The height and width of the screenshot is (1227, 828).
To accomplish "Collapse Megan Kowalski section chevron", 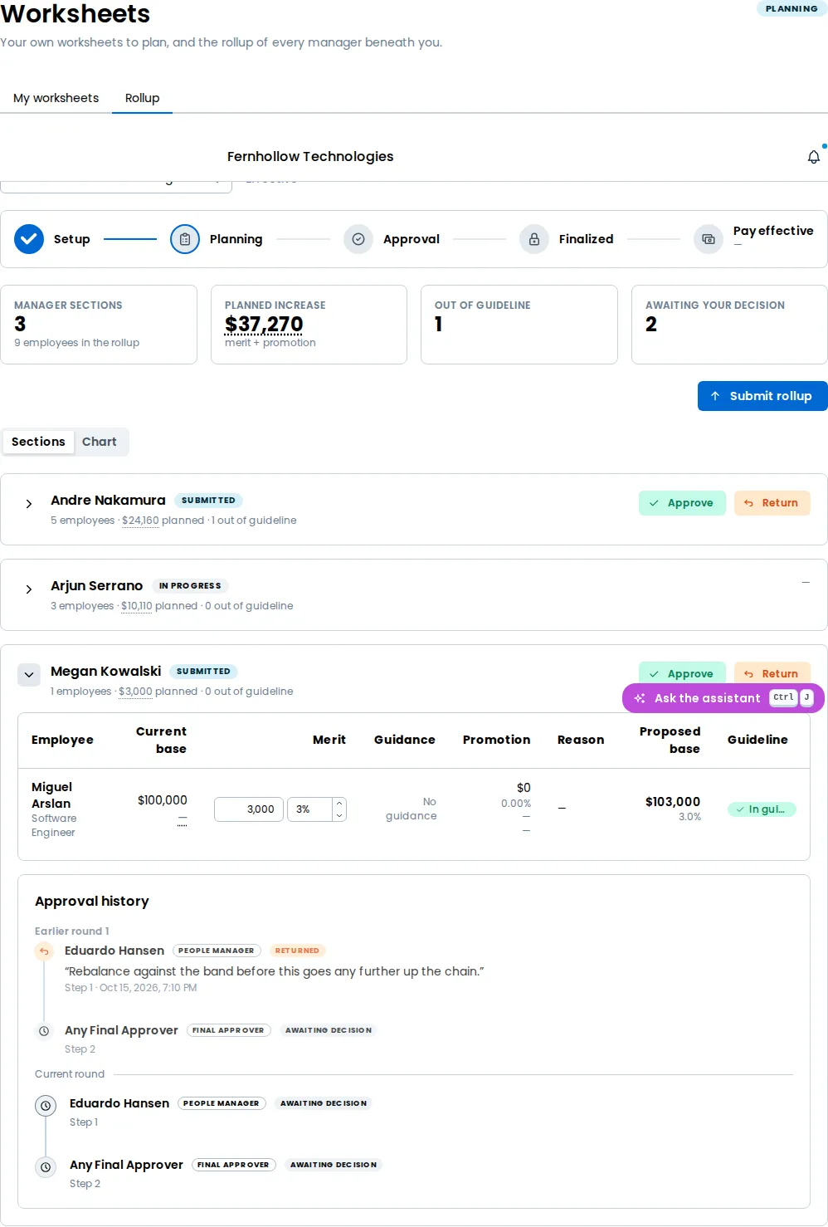I will (29, 675).
